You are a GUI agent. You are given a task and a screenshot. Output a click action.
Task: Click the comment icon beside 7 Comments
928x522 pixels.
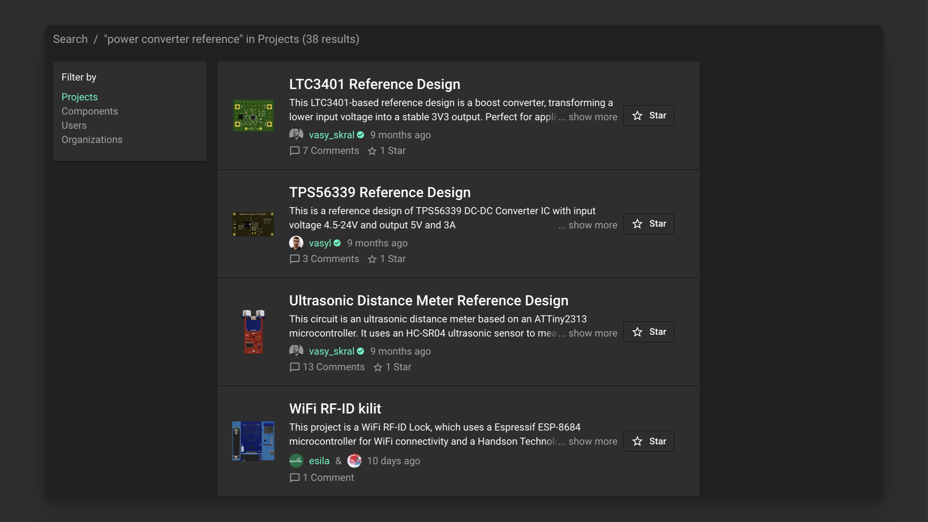295,151
